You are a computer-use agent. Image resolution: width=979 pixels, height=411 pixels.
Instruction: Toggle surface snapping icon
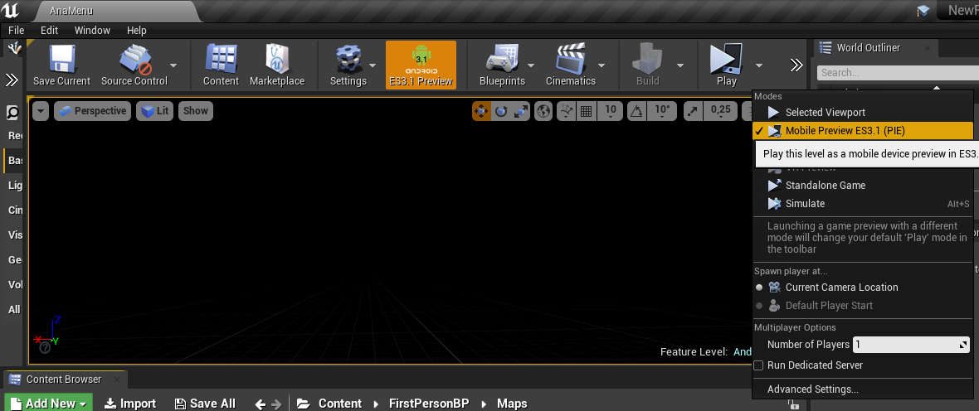(567, 112)
